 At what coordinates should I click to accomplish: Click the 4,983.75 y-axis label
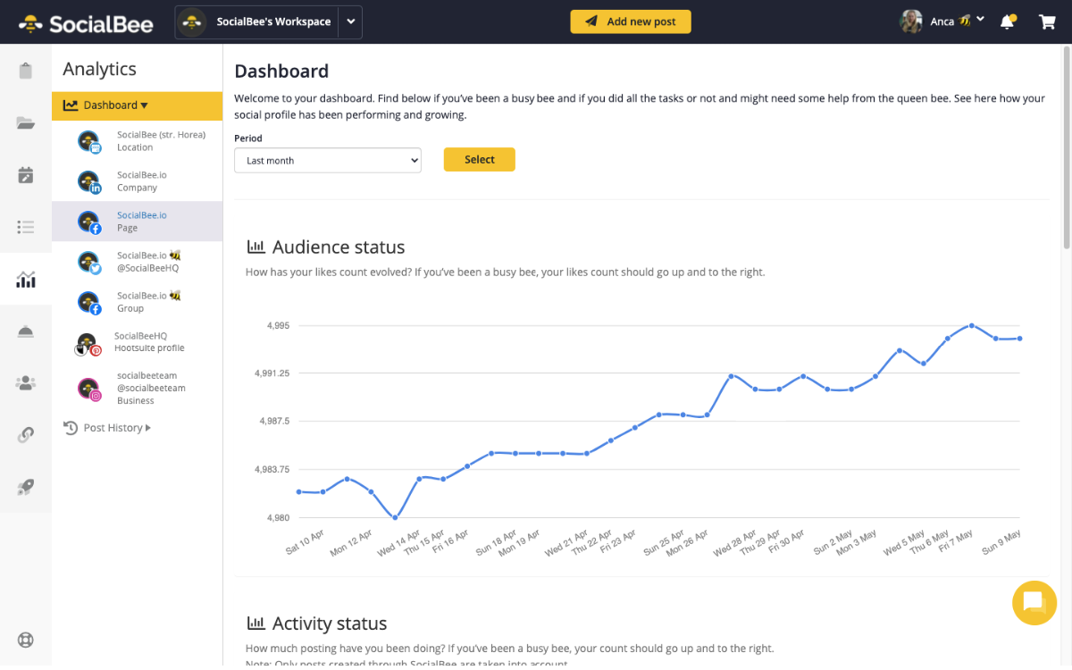tap(272, 469)
